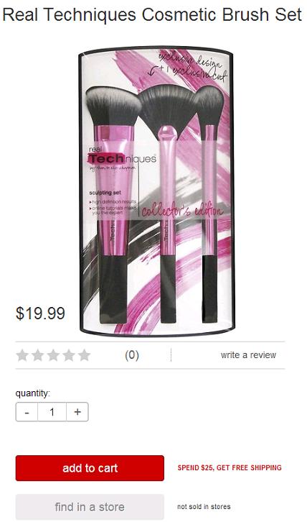Select the find in a store button

(x=90, y=507)
